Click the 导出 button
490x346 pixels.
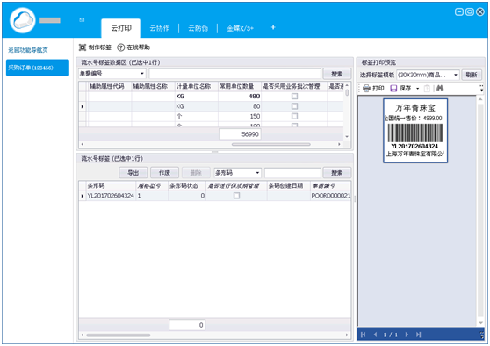click(133, 172)
